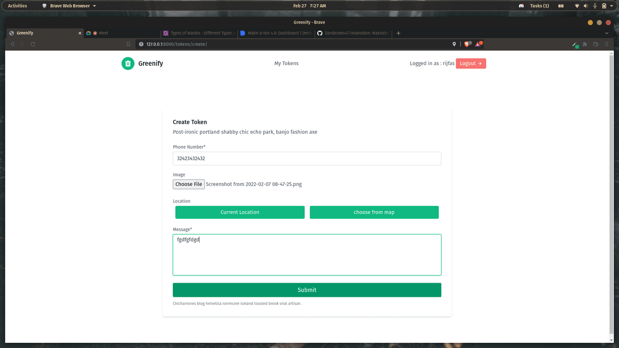
Task: Click the selected file name Screenshot from 2022-02-07
Action: 254,184
